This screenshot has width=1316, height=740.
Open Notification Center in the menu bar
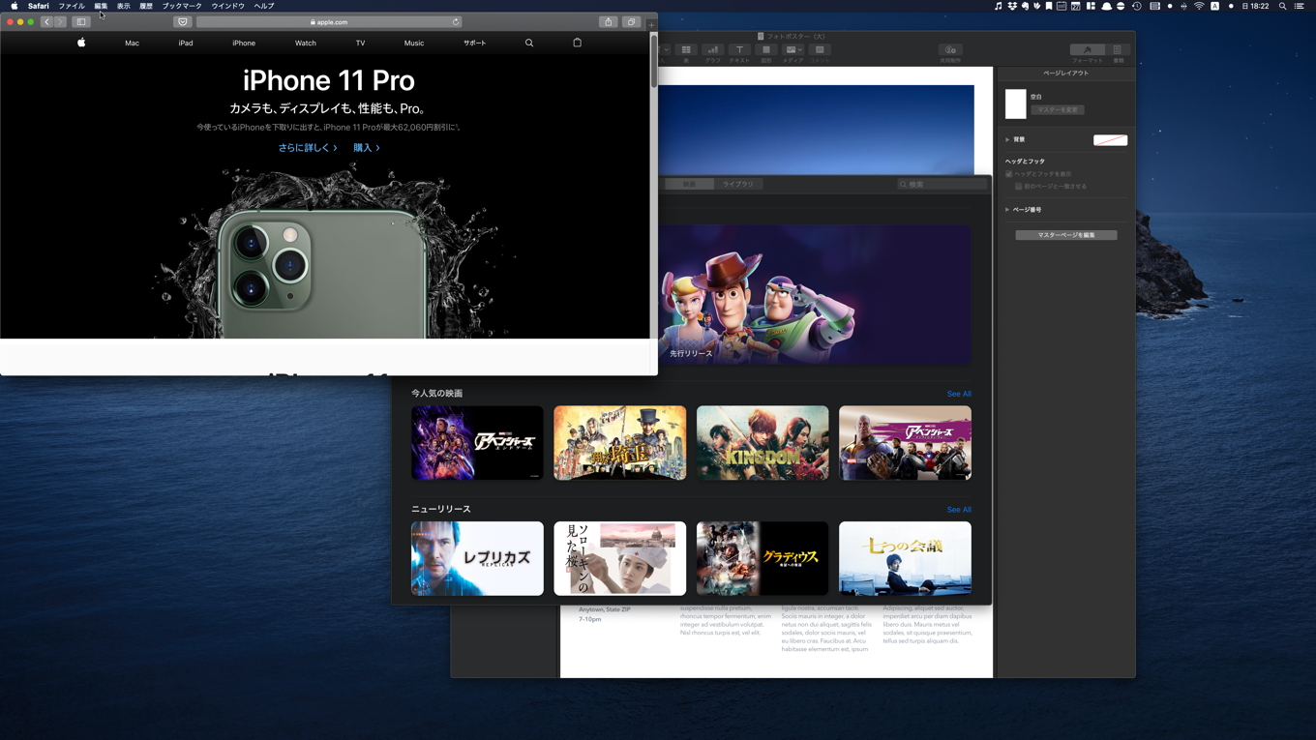click(1300, 6)
